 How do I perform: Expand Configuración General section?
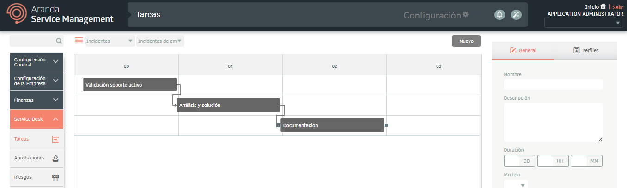point(37,62)
